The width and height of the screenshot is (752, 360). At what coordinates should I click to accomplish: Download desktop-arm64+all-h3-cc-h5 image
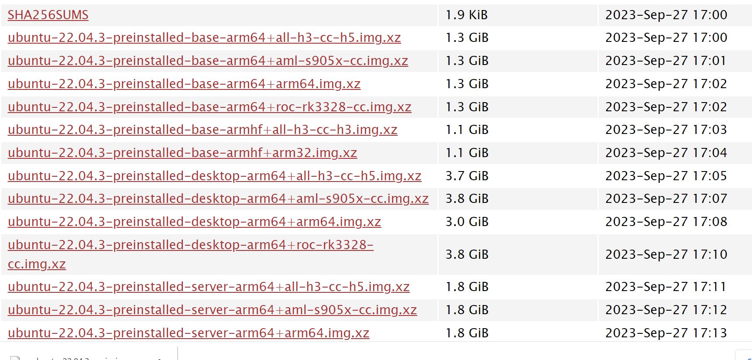(x=215, y=176)
